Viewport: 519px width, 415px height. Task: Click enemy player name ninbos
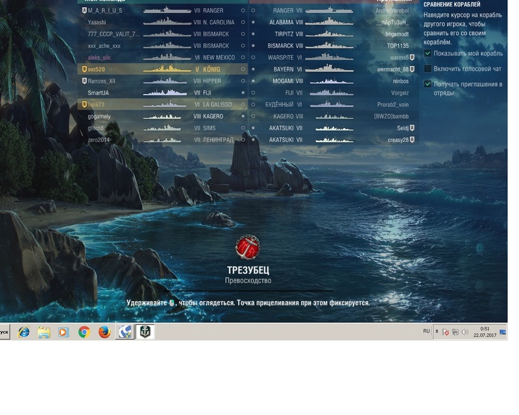click(401, 81)
